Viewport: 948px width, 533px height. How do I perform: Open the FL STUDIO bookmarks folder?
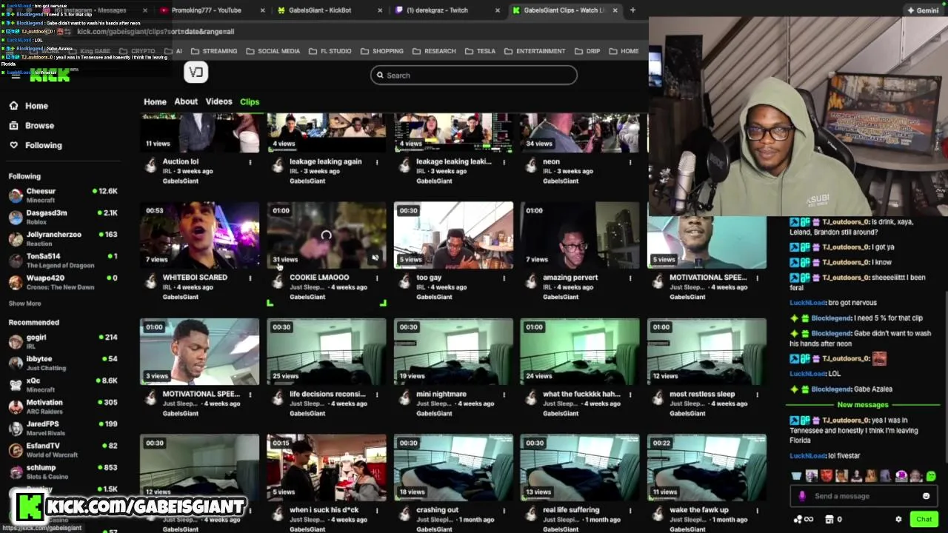click(x=330, y=51)
